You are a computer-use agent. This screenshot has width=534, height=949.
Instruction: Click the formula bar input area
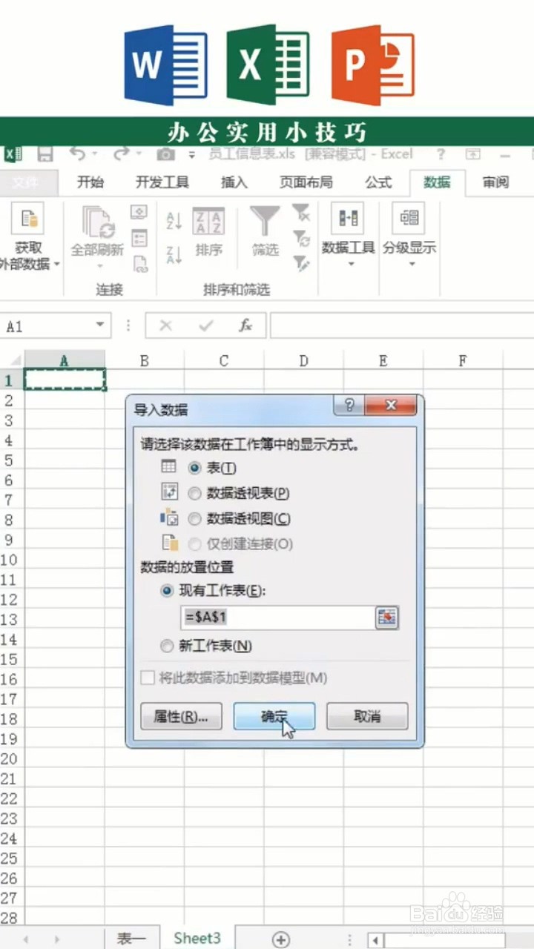[401, 325]
